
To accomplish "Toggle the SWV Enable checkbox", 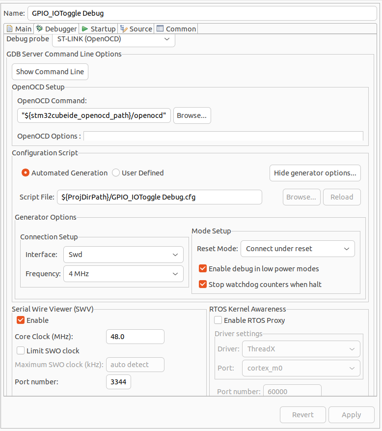I will [21, 320].
